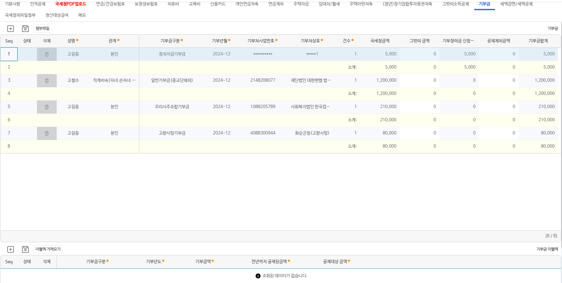
Task: Click the 이월액 가져오기 button
Action: (x=48, y=249)
